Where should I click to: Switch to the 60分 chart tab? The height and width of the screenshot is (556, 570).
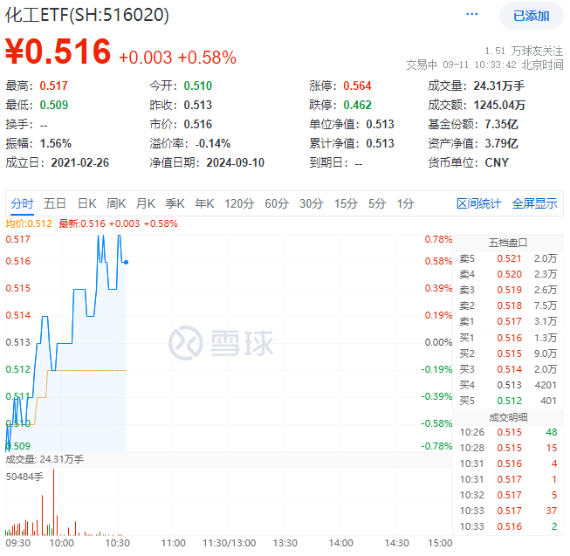[277, 203]
